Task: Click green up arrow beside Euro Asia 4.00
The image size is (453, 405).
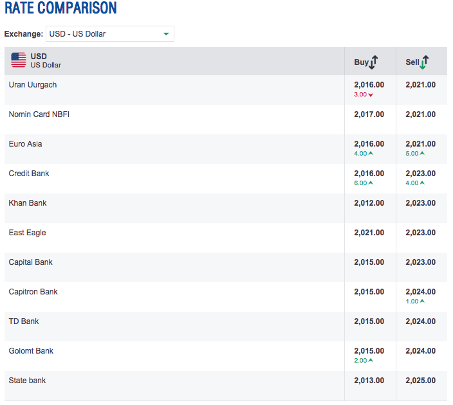Action: 371,153
